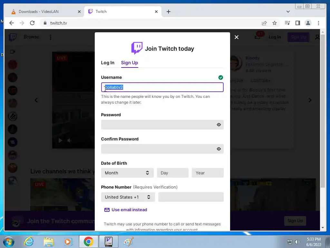Bookmark this page with the star icon
Image resolution: width=330 pixels, height=248 pixels.
[x=275, y=23]
